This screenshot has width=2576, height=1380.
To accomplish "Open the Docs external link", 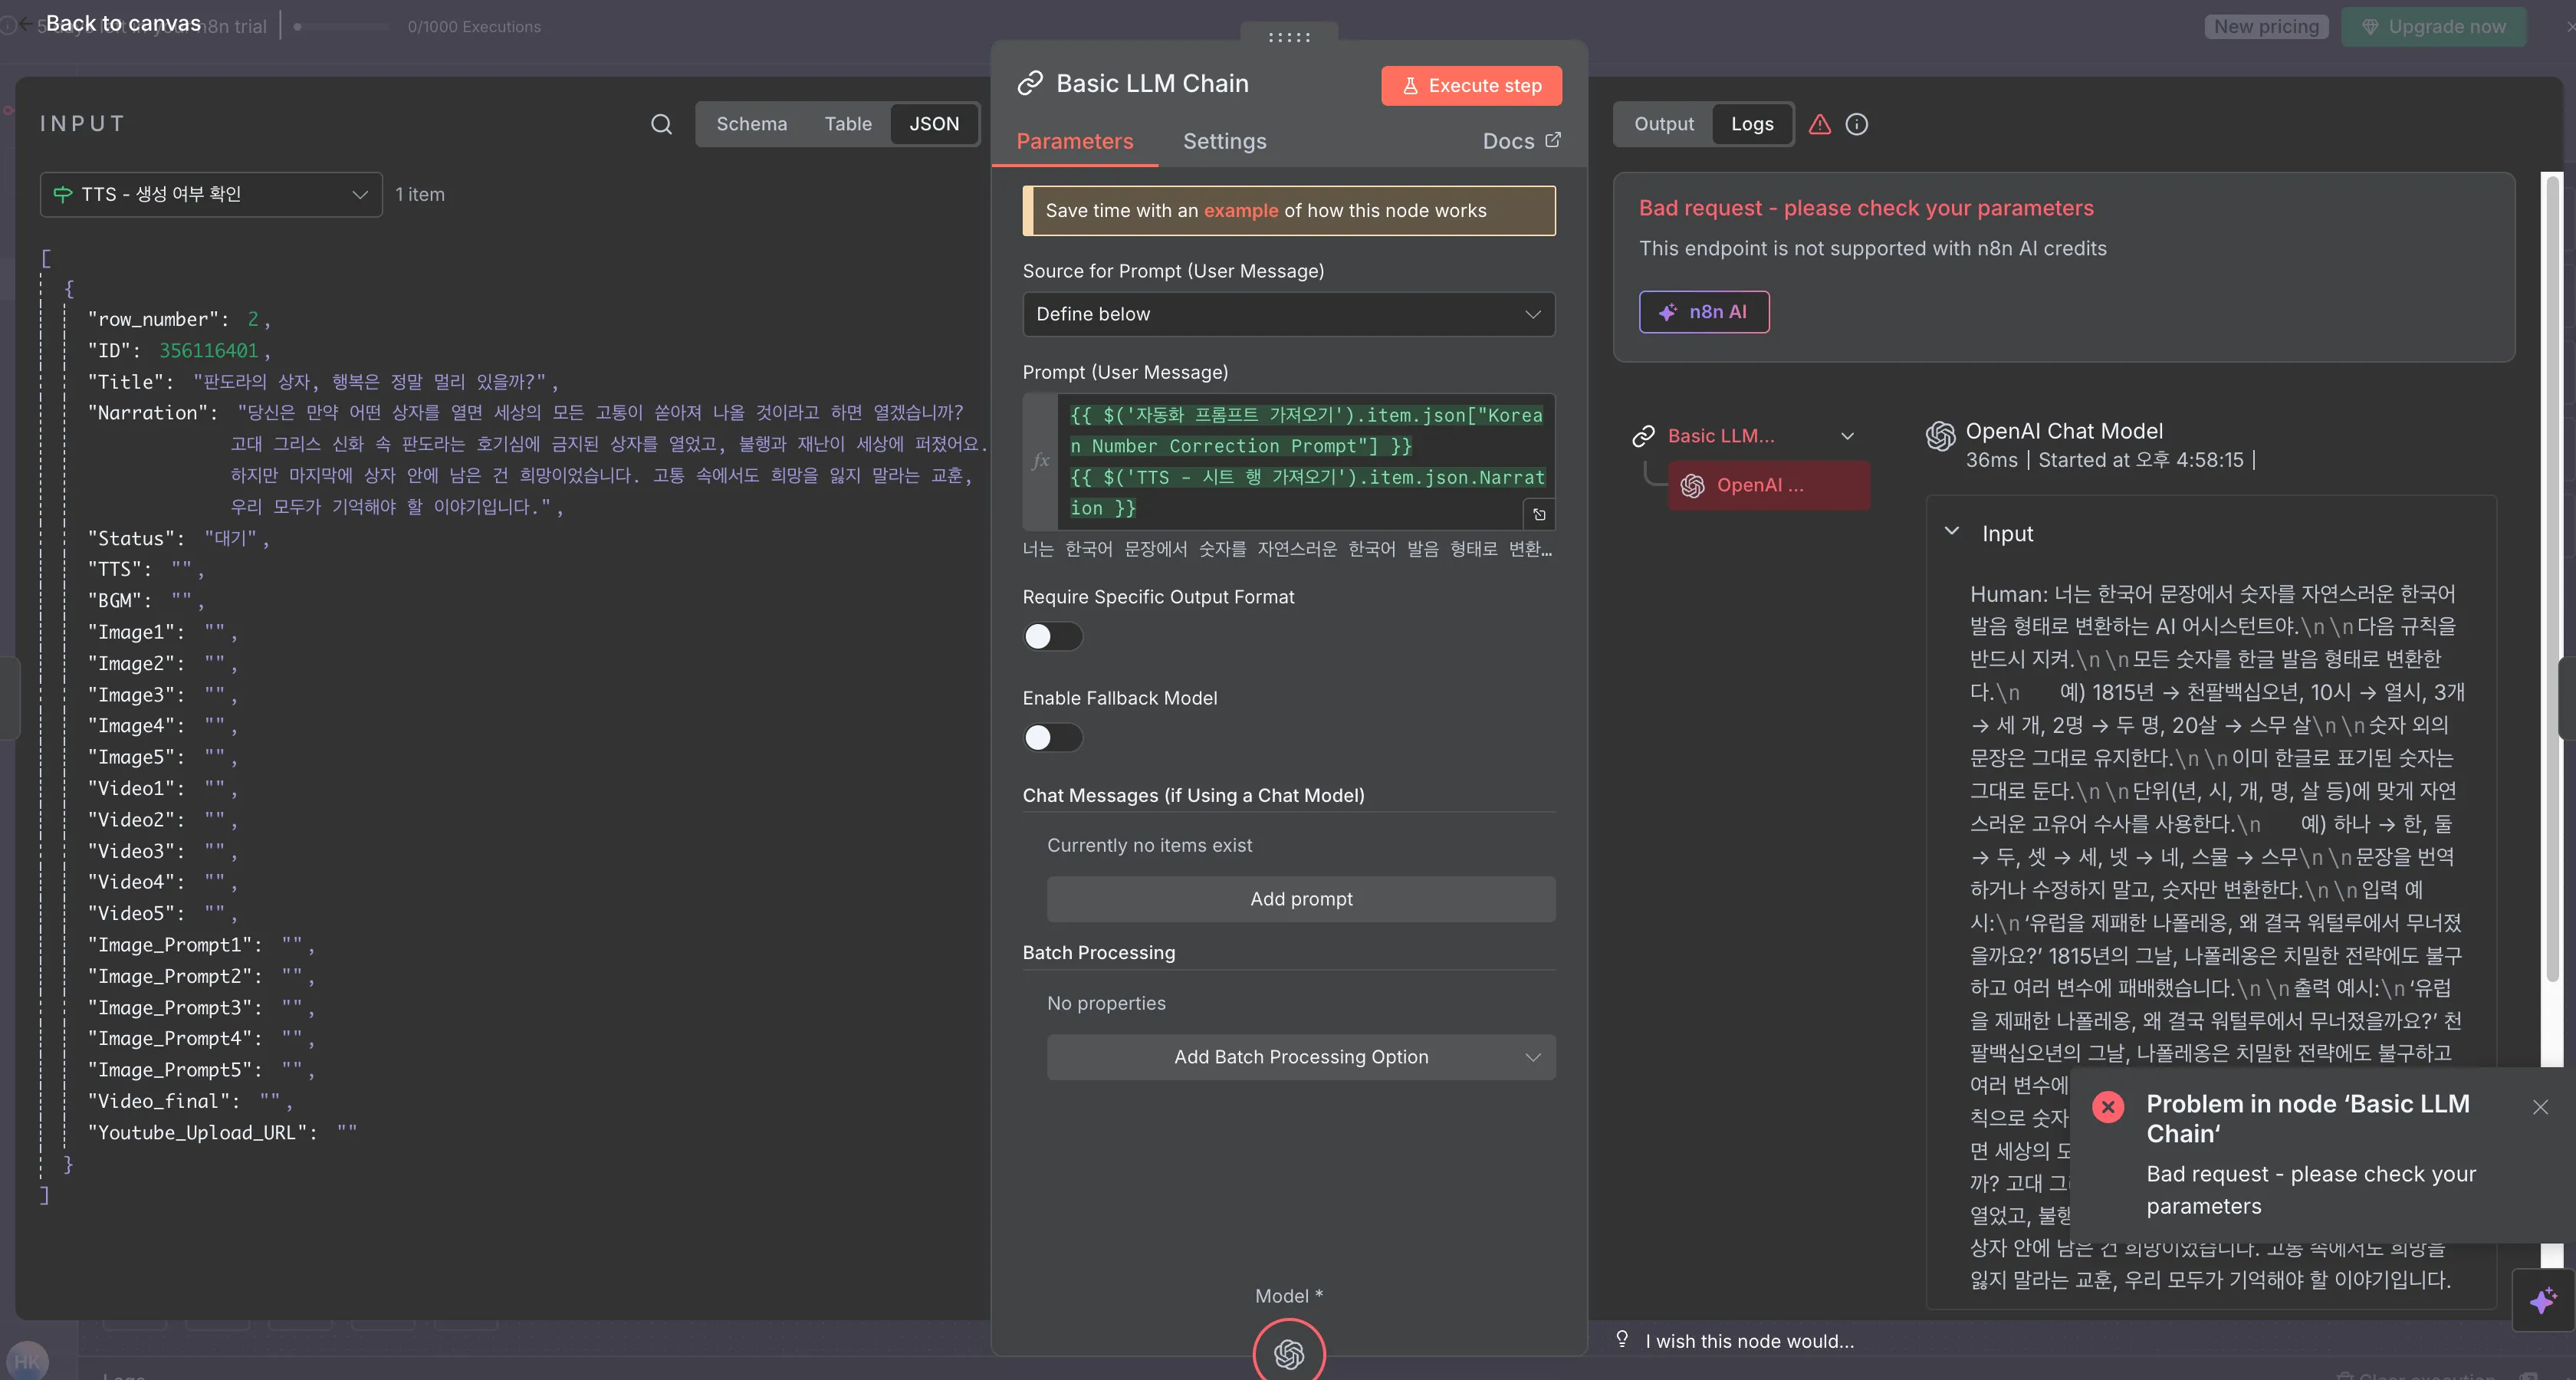I will pos(1521,141).
